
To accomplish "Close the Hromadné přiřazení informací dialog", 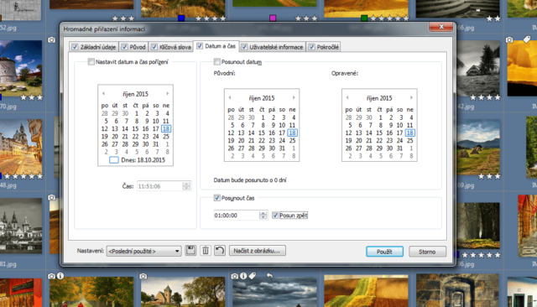I will (441, 27).
